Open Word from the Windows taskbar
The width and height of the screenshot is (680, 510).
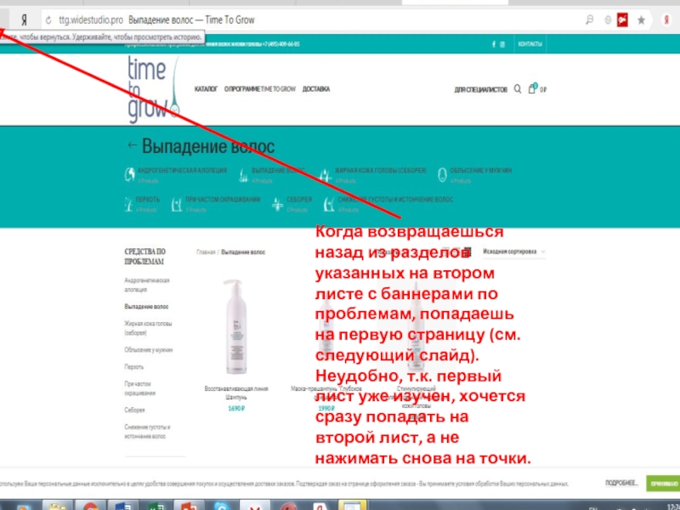click(x=123, y=506)
